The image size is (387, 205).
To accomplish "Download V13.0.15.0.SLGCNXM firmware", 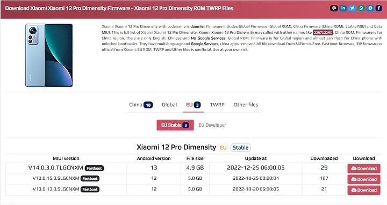I will pyautogui.click(x=364, y=179).
